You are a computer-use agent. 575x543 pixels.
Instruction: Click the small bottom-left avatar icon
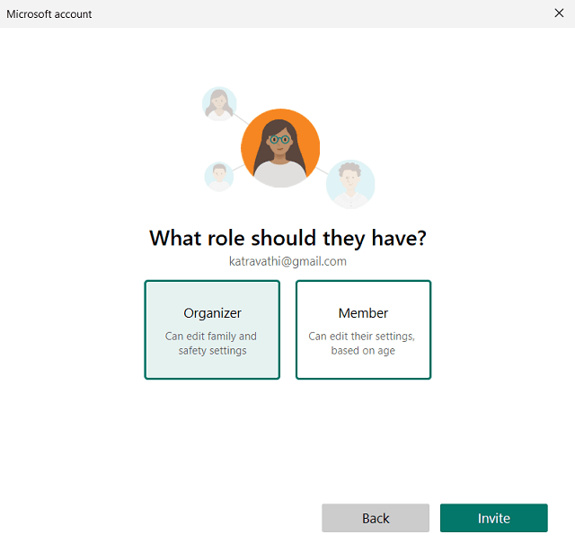(218, 176)
